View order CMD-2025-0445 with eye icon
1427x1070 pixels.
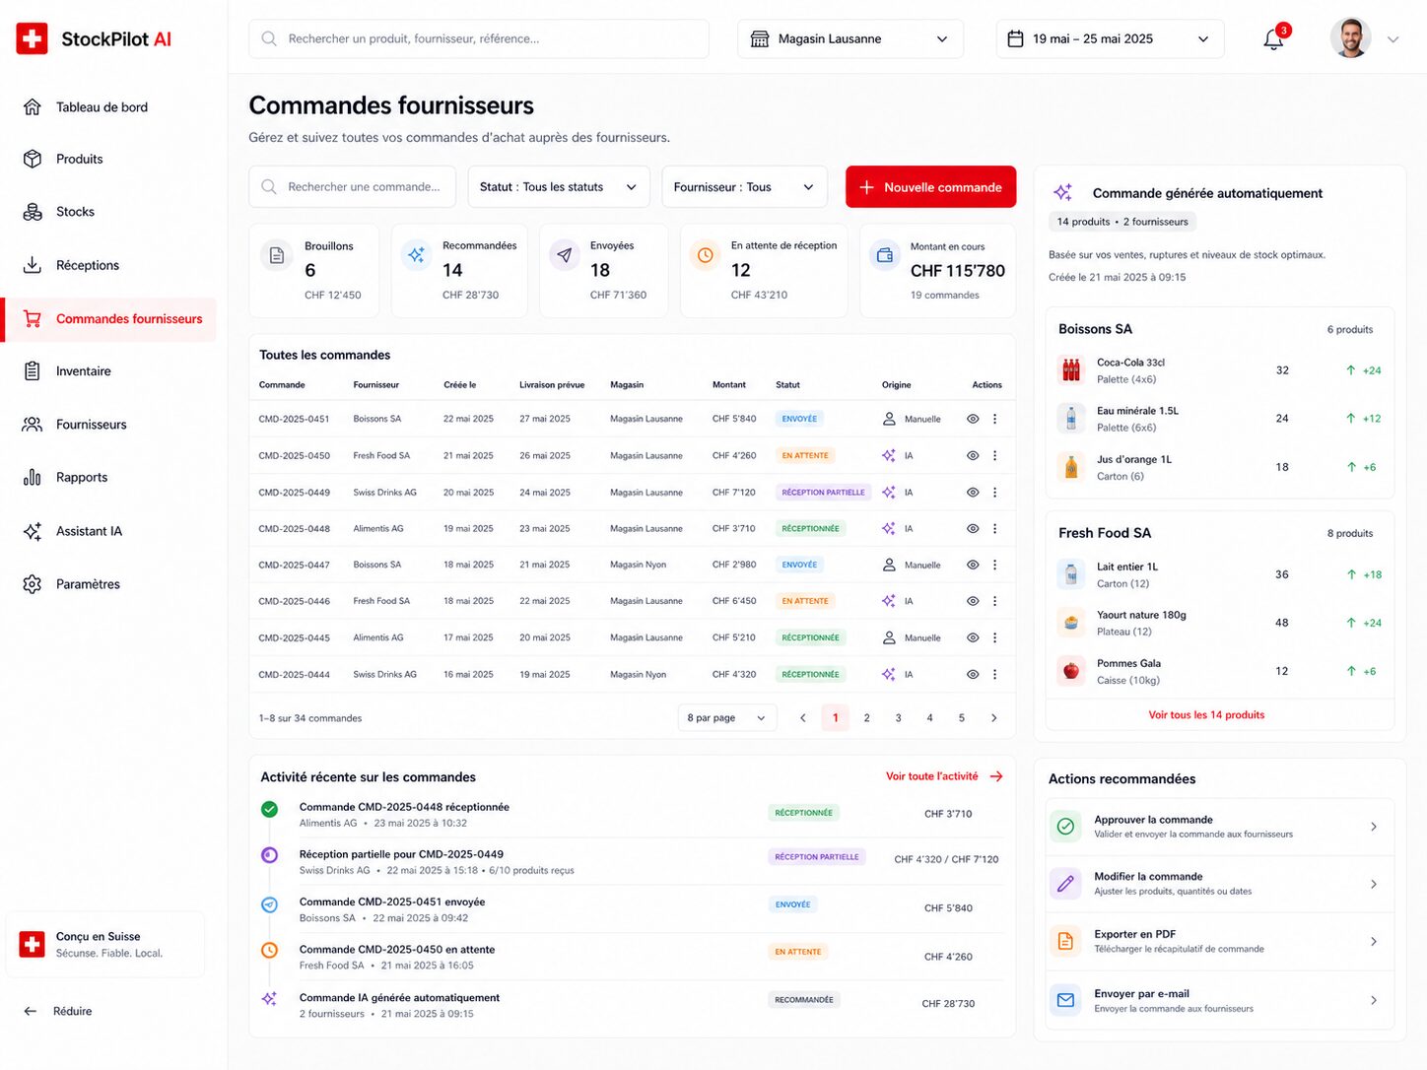click(x=973, y=637)
